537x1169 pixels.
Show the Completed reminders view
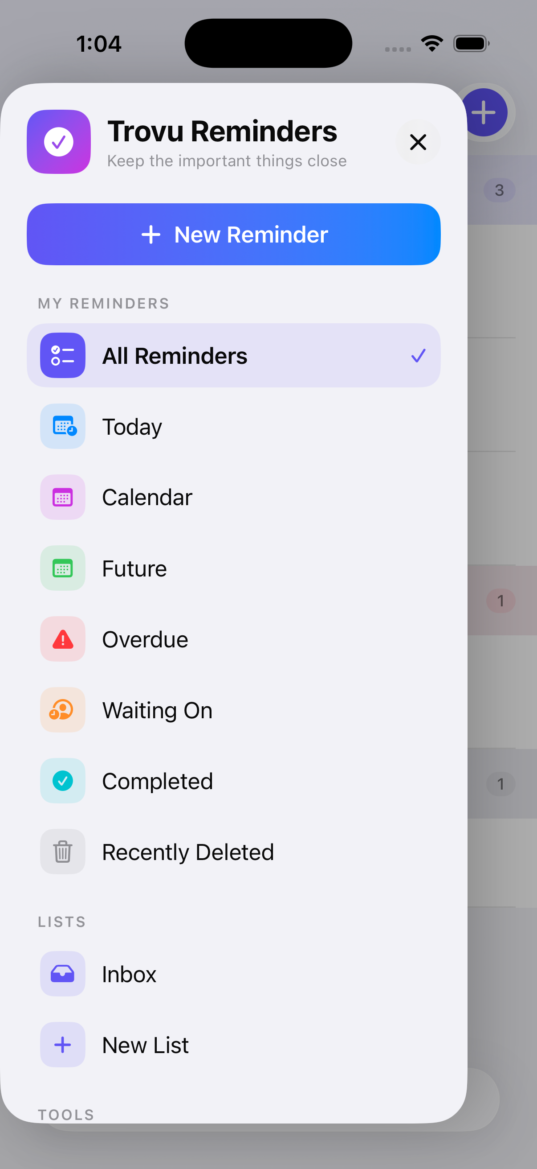[234, 781]
